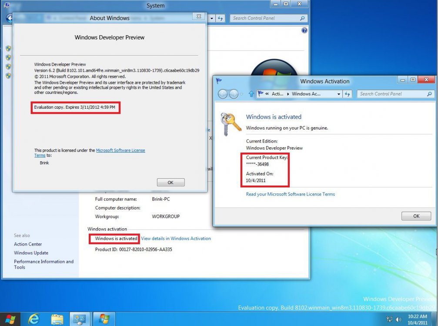The width and height of the screenshot is (438, 326).
Task: Open File Explorer from the taskbar
Action: click(x=57, y=319)
